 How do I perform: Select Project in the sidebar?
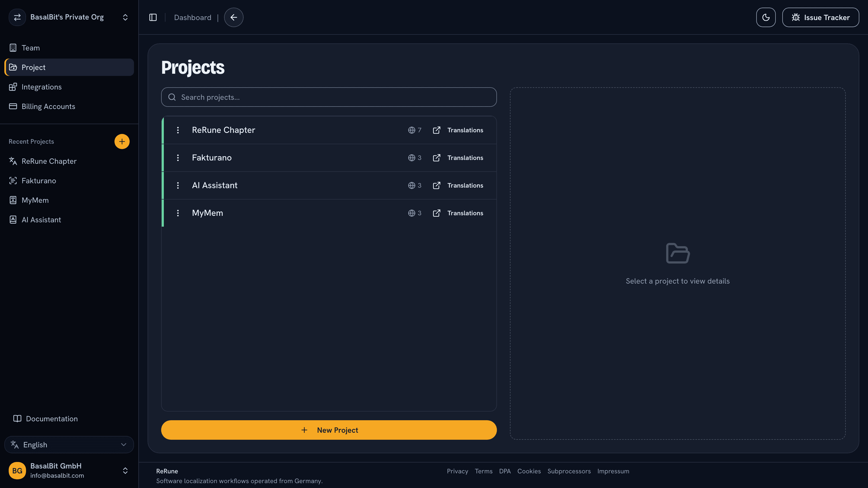coord(69,67)
